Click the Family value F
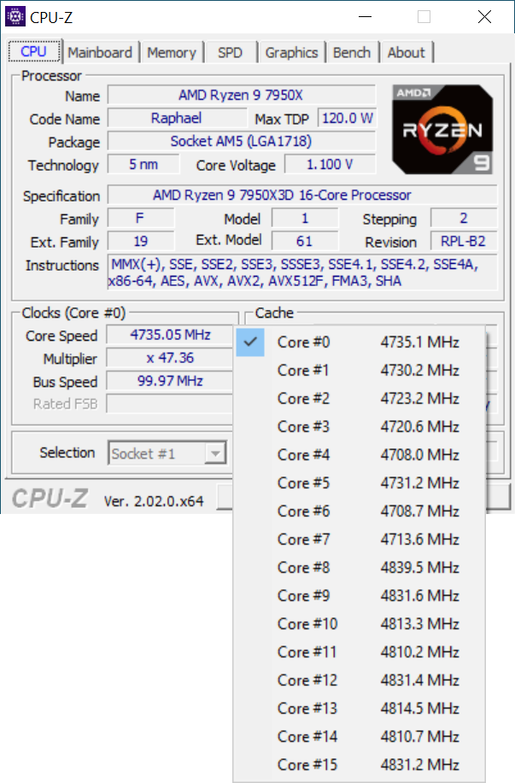This screenshot has width=515, height=783. (140, 219)
